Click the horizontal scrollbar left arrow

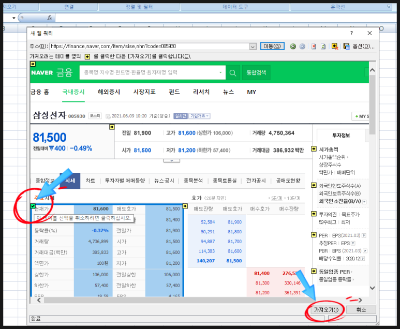[39, 300]
